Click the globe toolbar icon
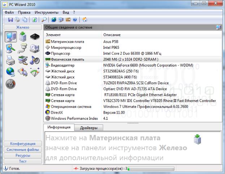Image resolution: width=225 pixels, height=174 pixels. (54, 20)
